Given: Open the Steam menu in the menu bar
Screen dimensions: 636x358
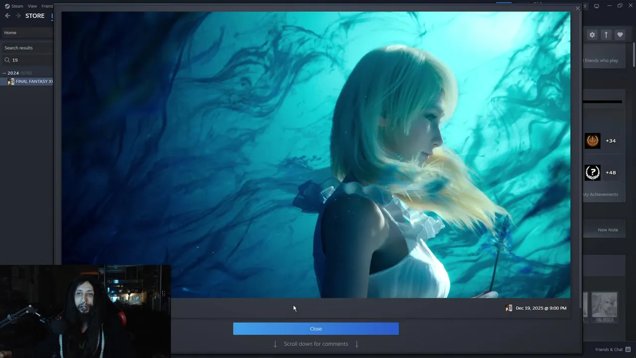Looking at the screenshot, I should point(17,6).
